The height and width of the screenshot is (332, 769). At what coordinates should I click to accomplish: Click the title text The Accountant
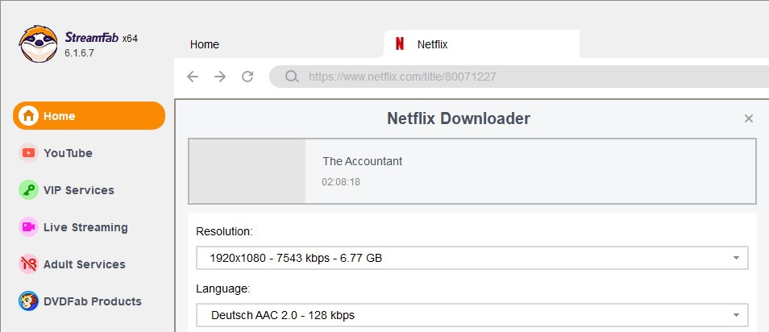point(363,161)
